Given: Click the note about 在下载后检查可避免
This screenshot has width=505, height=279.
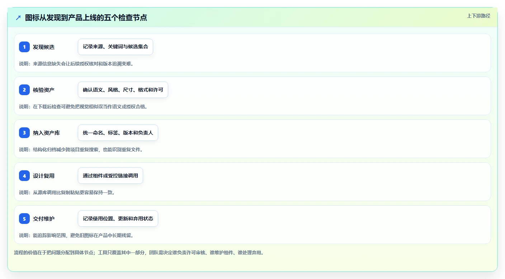Looking at the screenshot, I should pyautogui.click(x=83, y=107).
